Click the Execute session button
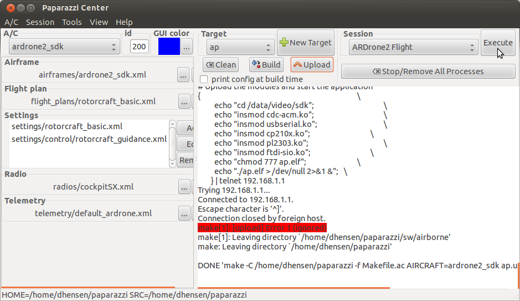The image size is (520, 301). 498,43
